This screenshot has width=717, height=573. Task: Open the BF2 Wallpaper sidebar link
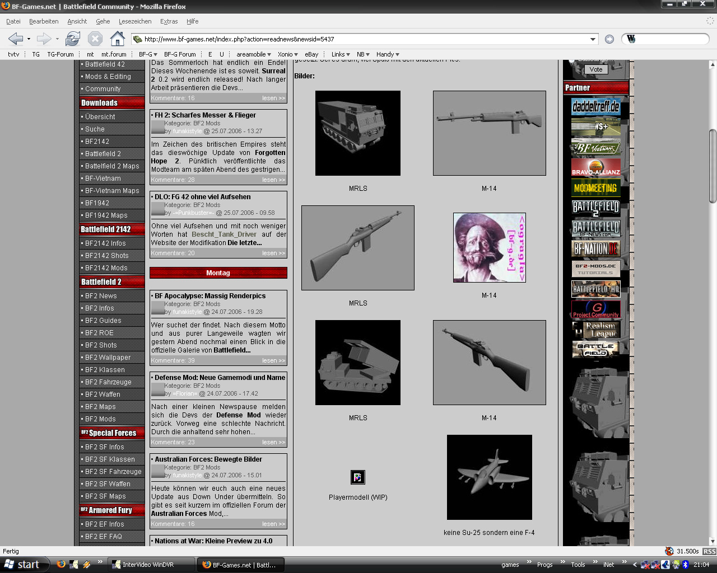[108, 358]
